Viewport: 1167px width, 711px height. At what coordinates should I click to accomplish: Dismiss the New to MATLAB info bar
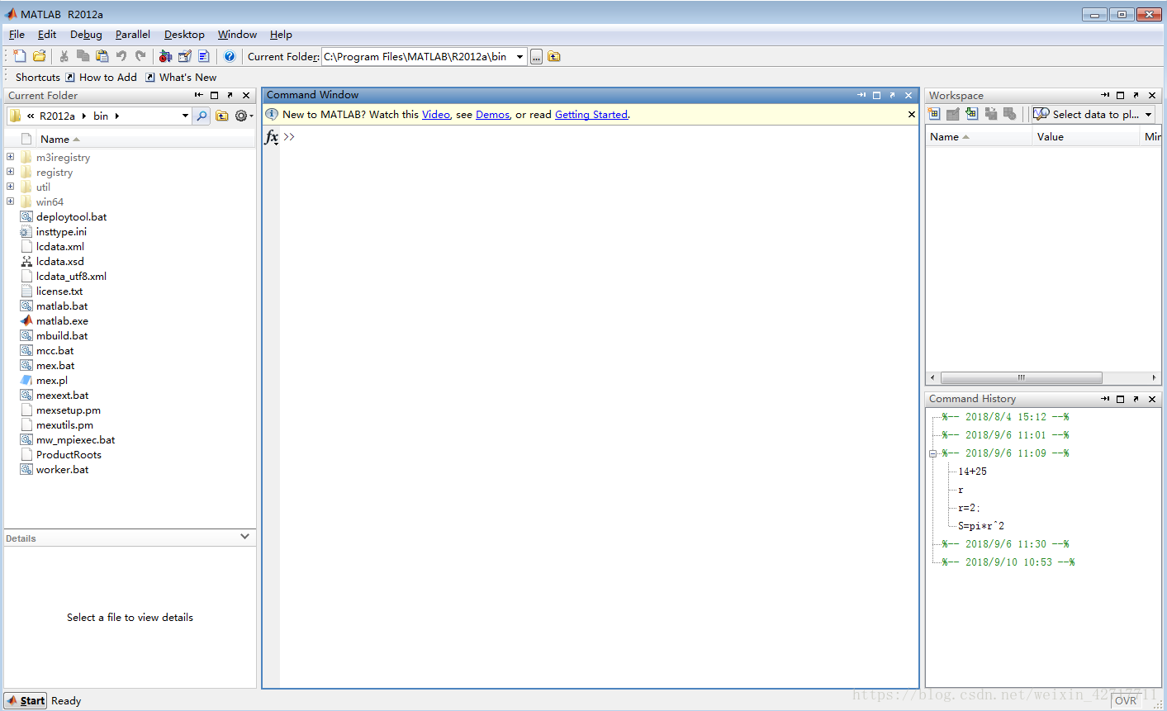[x=911, y=115]
